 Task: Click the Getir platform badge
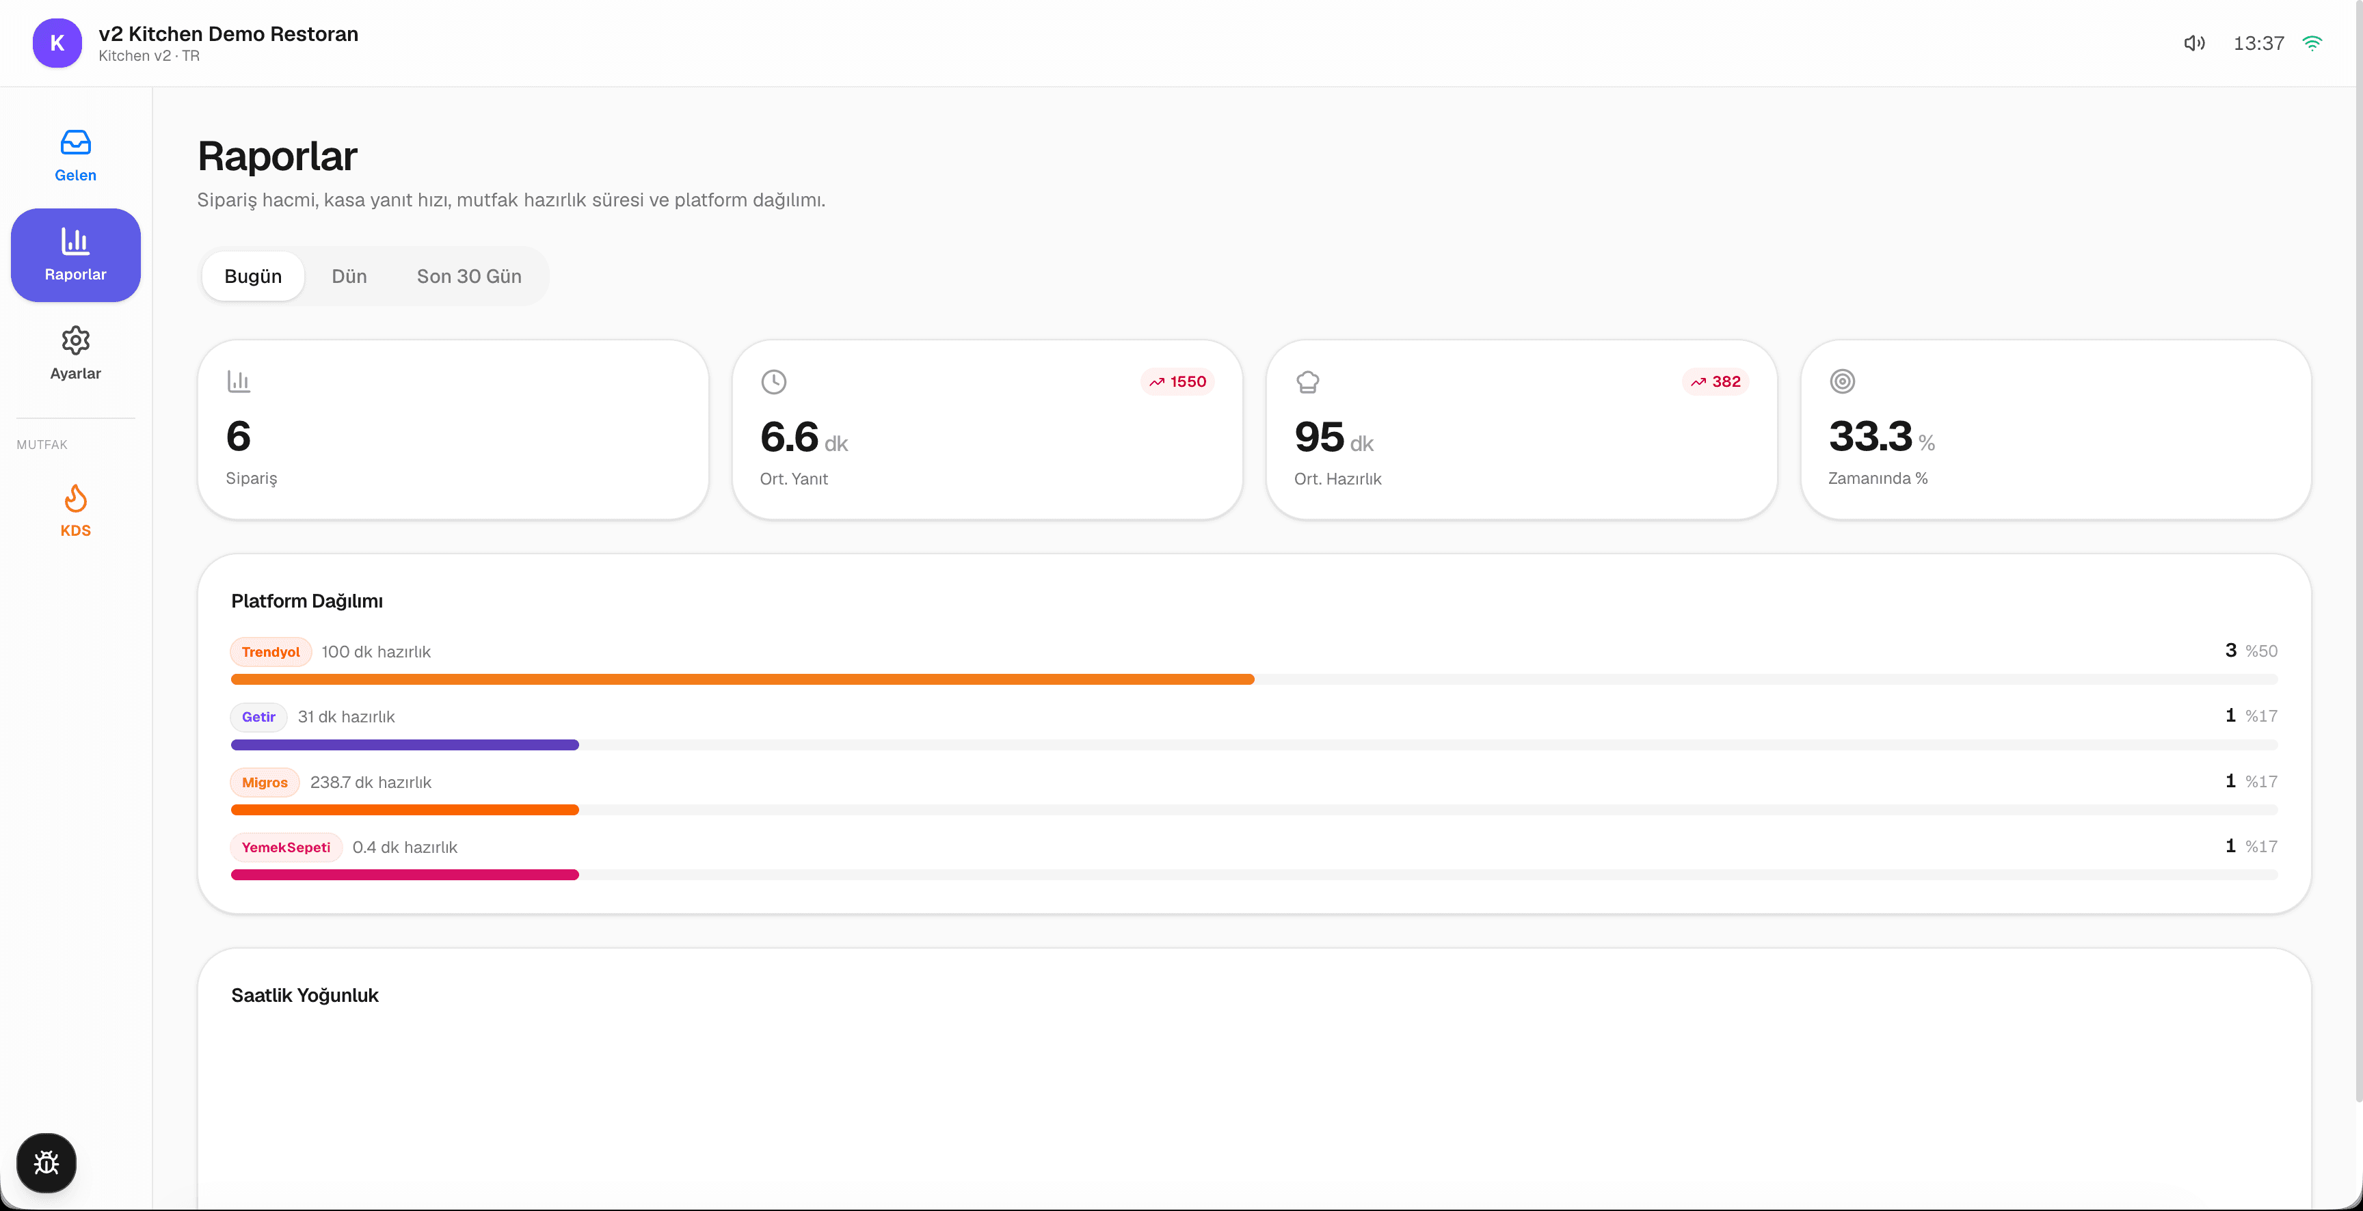pyautogui.click(x=258, y=717)
